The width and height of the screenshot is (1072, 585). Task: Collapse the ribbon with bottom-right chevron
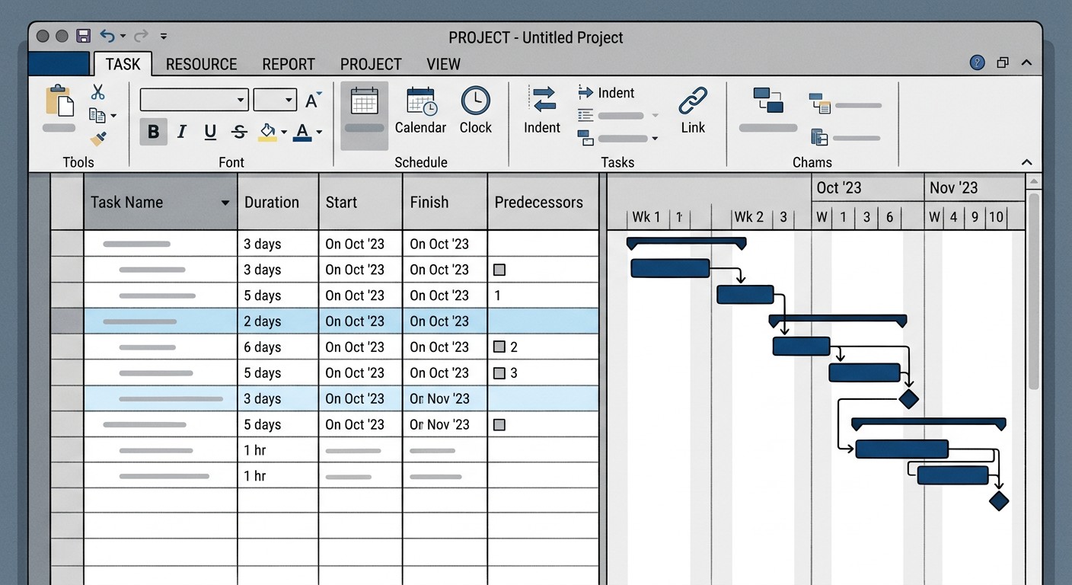(1026, 162)
